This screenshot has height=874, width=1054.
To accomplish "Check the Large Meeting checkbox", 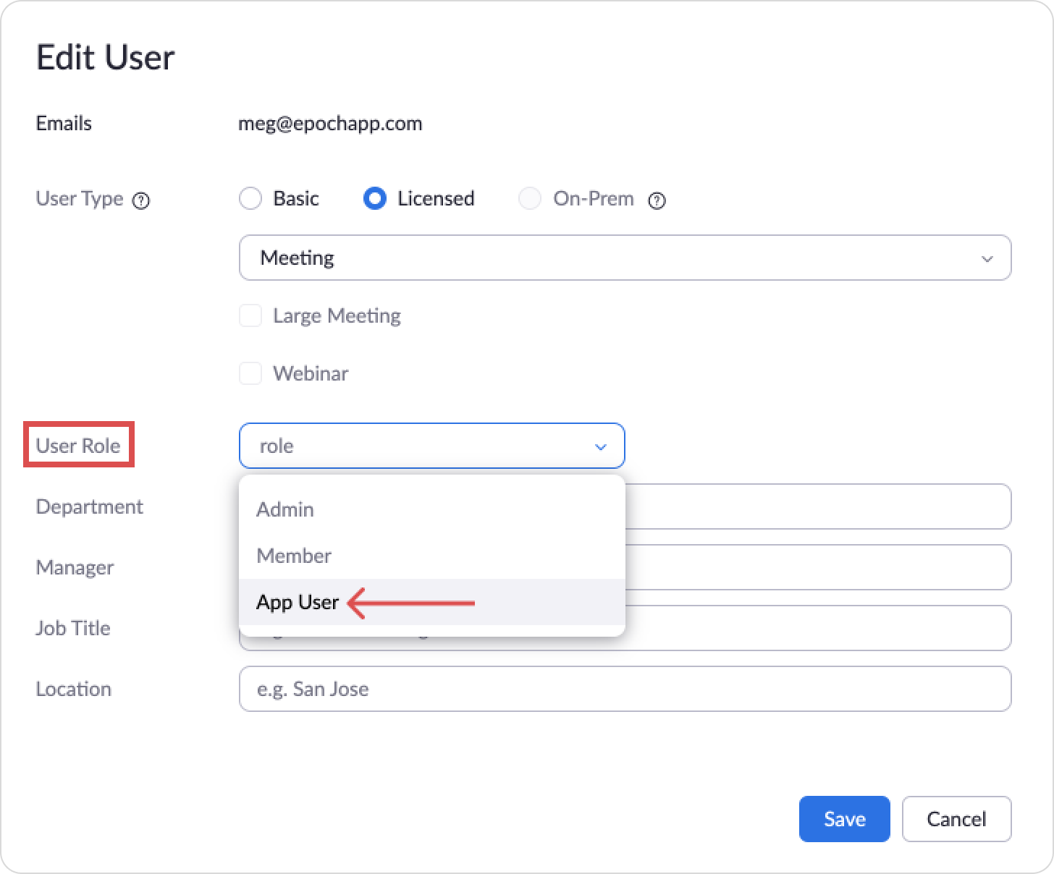I will click(250, 315).
